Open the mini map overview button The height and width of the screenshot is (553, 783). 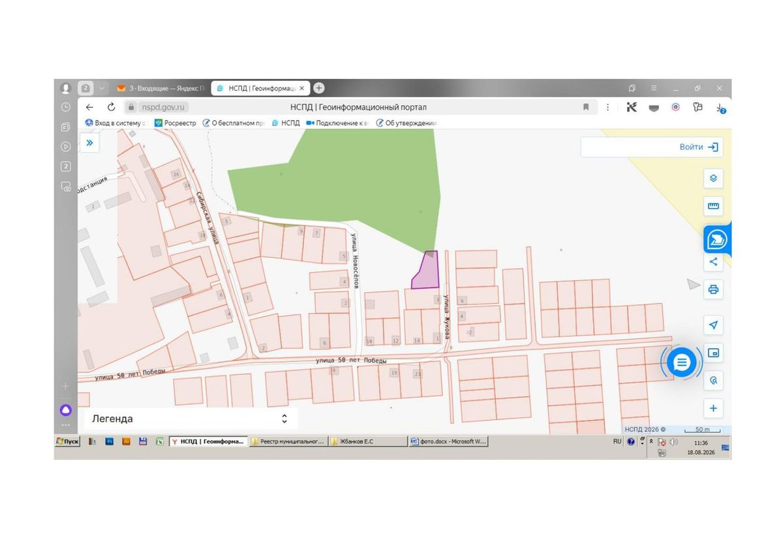[x=713, y=353]
